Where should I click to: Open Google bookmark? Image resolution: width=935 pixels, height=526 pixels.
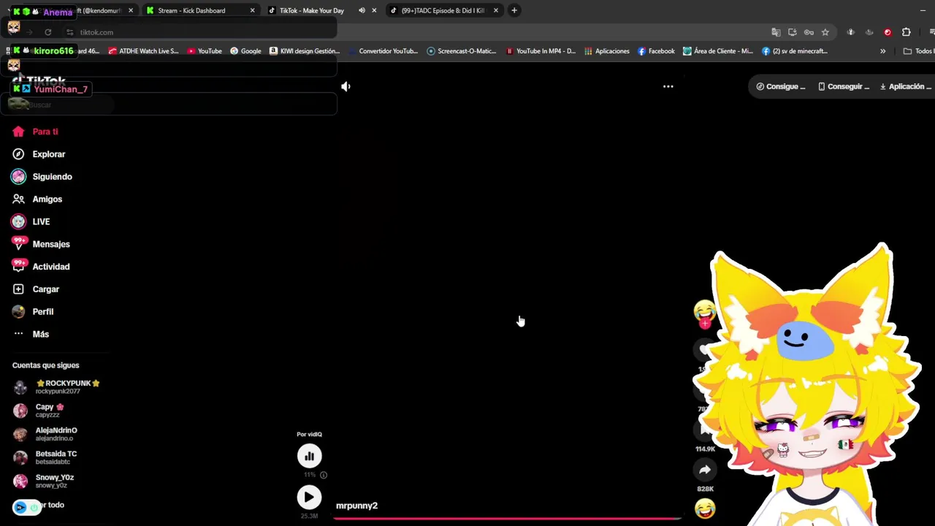tap(245, 51)
